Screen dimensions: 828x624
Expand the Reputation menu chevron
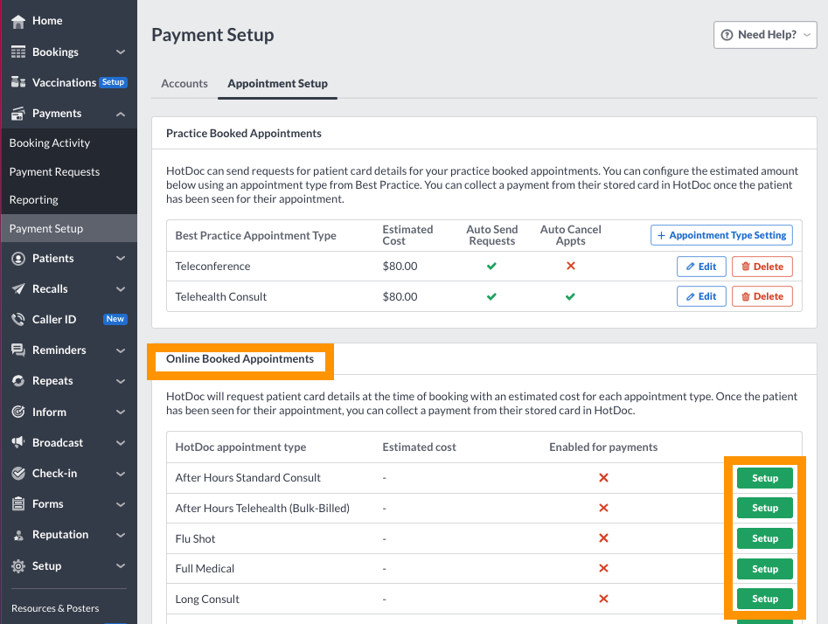pos(121,535)
